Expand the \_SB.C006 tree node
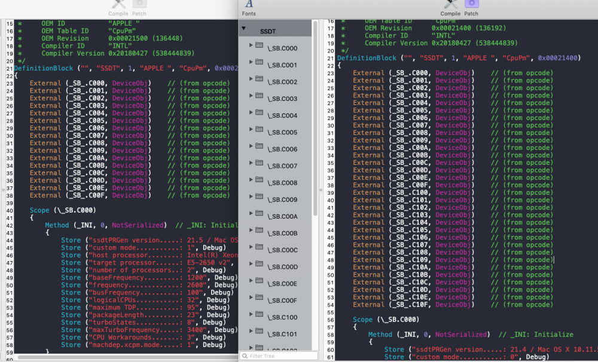 click(251, 146)
